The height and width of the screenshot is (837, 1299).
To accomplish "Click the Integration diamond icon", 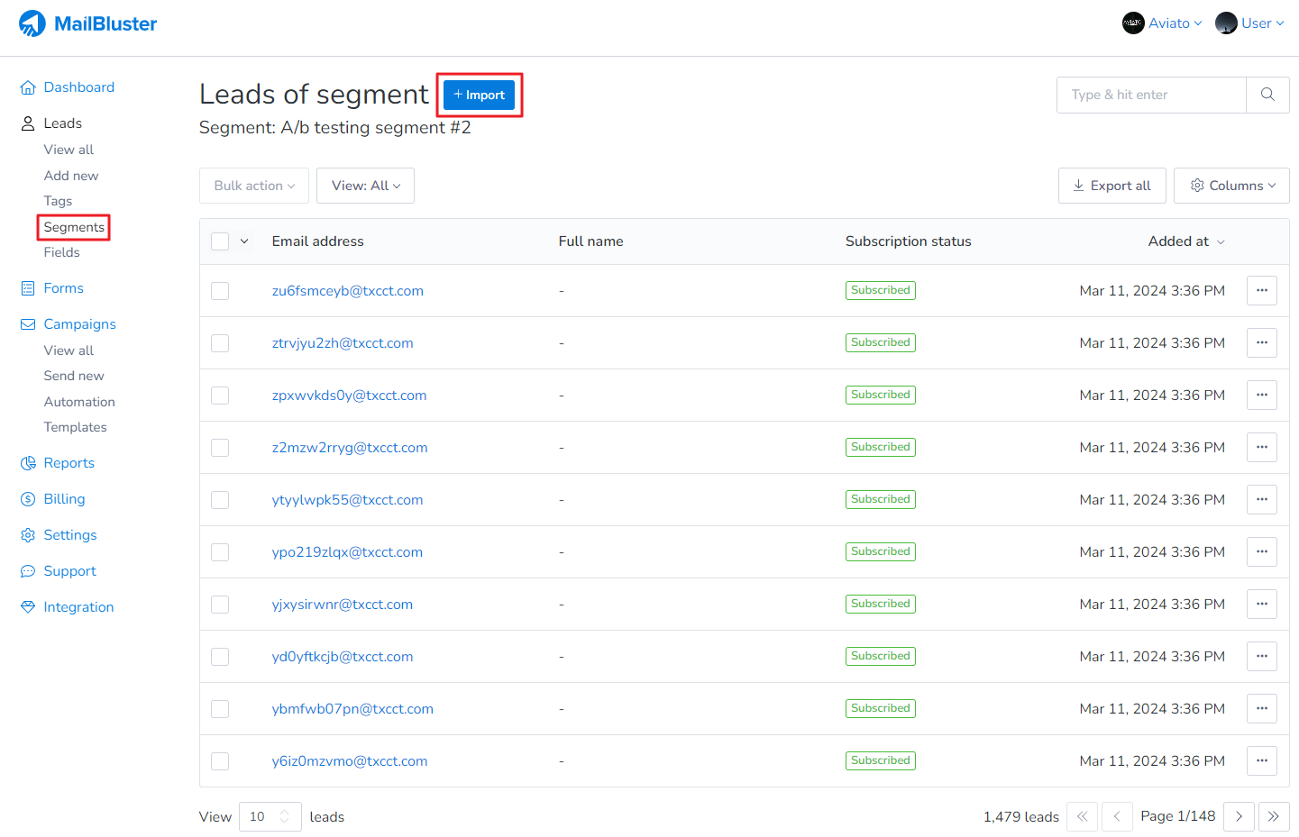I will 28,607.
